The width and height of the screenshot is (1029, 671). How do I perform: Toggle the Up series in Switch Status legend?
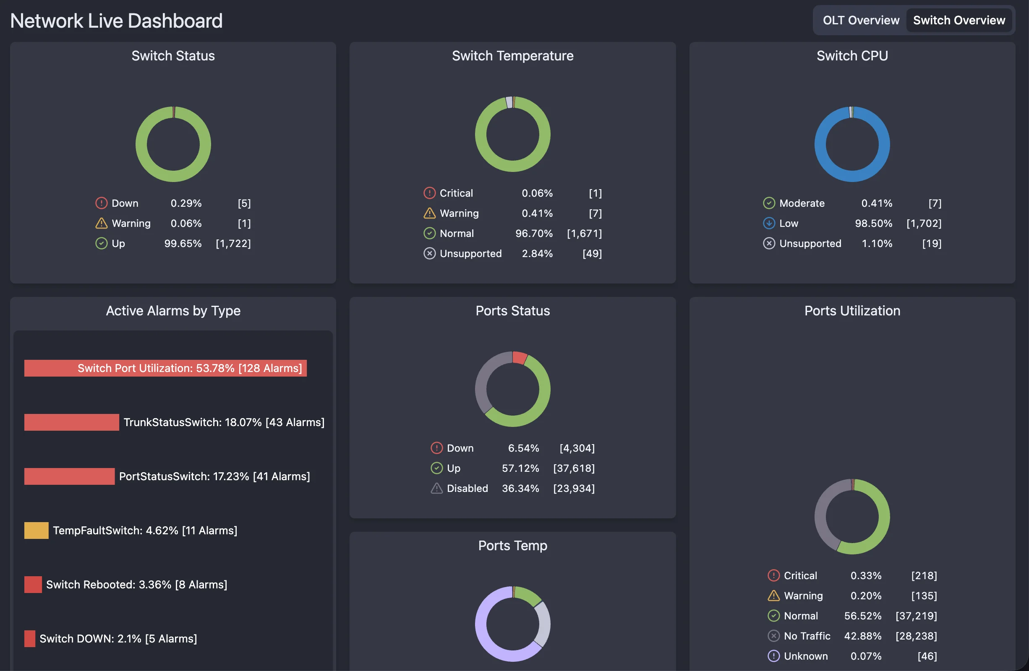click(118, 243)
